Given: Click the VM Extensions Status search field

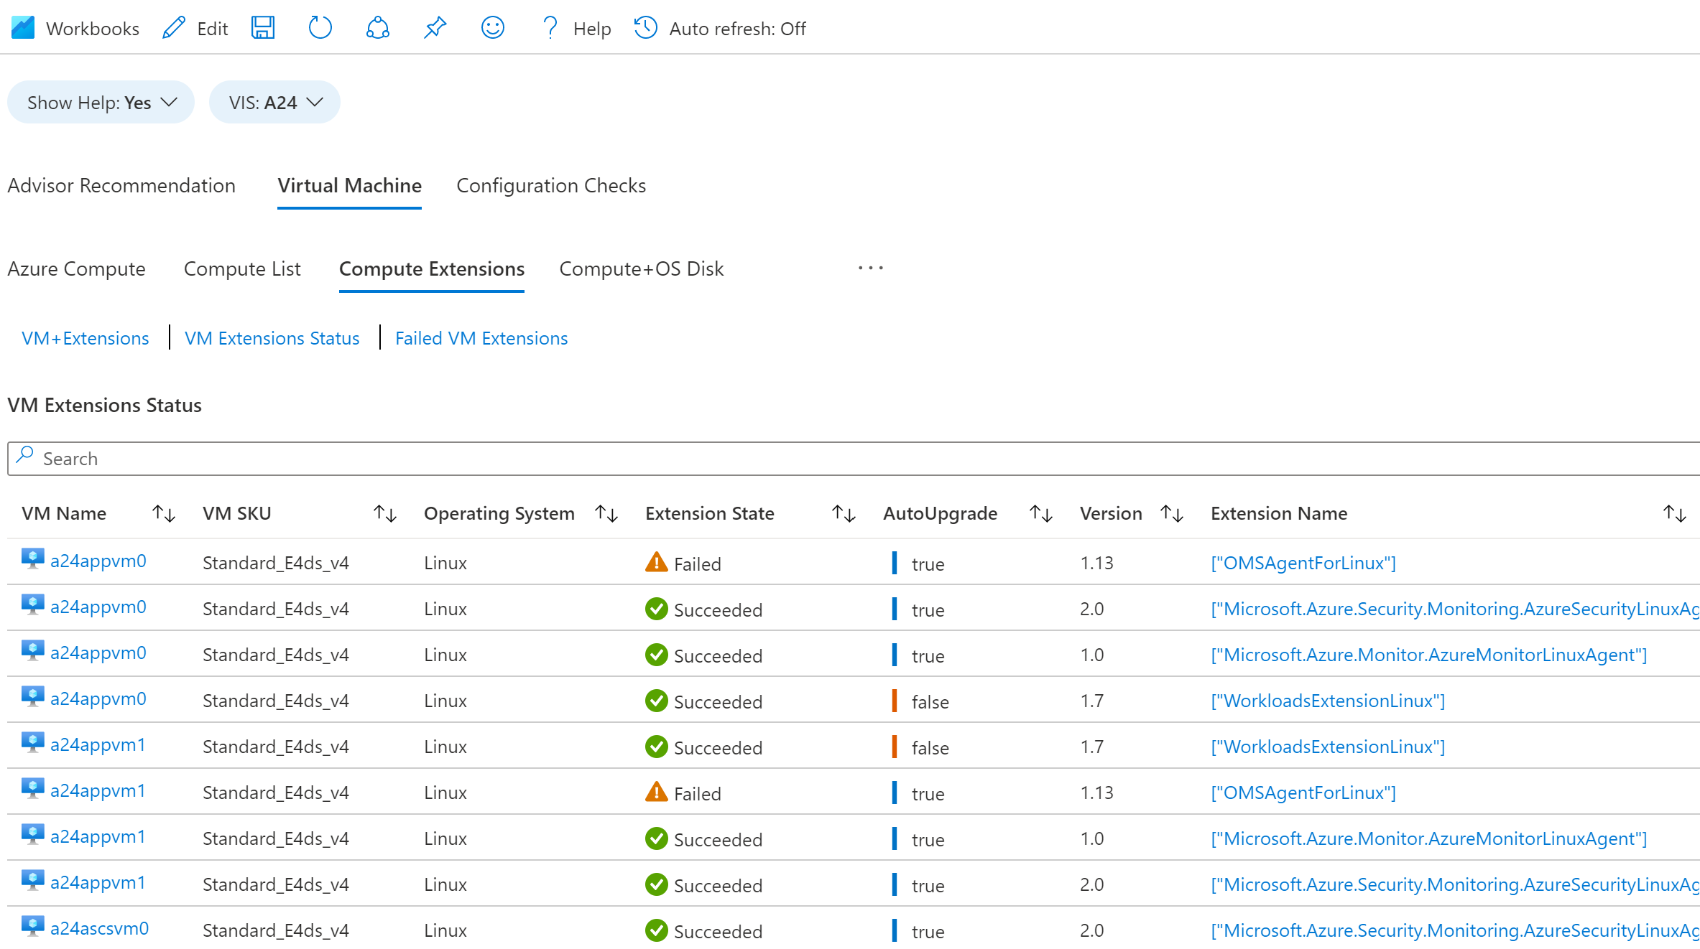Looking at the screenshot, I should [855, 459].
